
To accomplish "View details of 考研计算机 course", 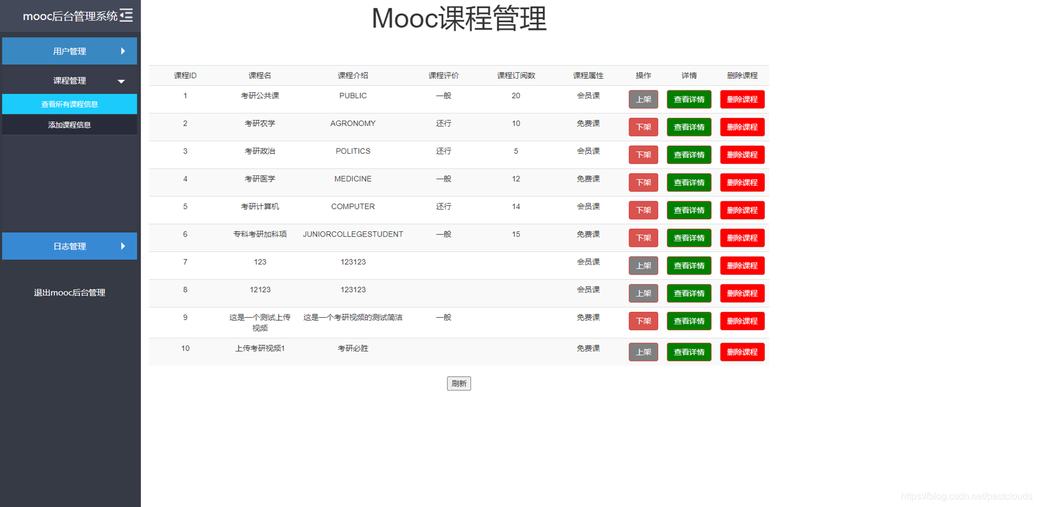I will coord(689,210).
